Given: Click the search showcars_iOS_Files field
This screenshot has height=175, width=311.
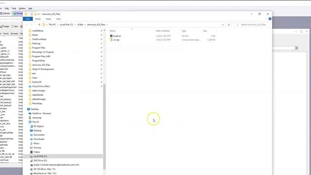Looking at the screenshot, I should (x=252, y=25).
